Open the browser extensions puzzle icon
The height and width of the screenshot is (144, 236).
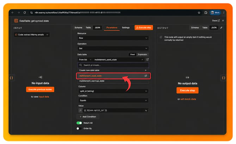click(x=206, y=13)
